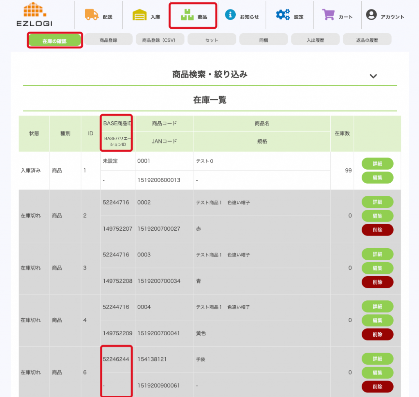This screenshot has width=419, height=397.
Task: Open the 同梱 tab
Action: tap(264, 40)
